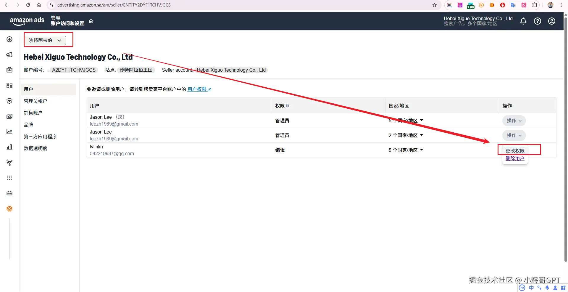Click the 沙特阿拉伯王国 marketplace label
Image resolution: width=568 pixels, height=292 pixels.
(x=136, y=70)
